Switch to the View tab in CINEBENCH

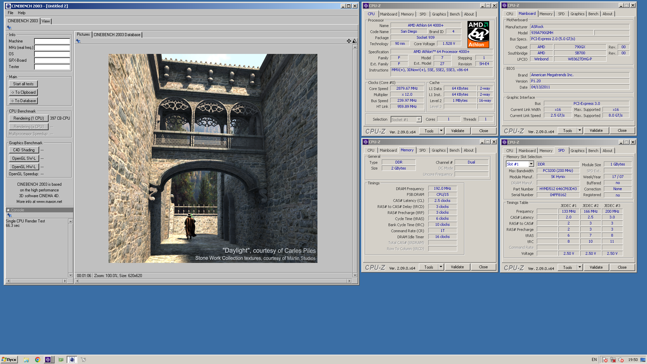click(x=46, y=21)
